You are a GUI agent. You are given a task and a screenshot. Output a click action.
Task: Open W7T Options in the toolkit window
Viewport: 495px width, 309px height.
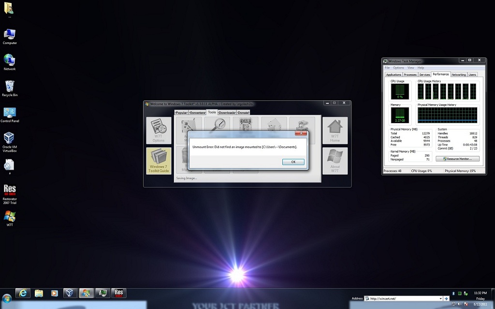[159, 130]
